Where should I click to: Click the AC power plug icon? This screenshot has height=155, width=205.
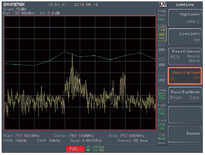pos(88,149)
